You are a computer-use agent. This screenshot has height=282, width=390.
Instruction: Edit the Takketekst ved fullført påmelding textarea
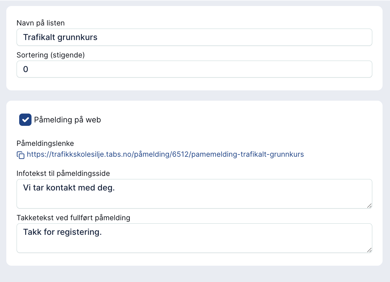[194, 238]
